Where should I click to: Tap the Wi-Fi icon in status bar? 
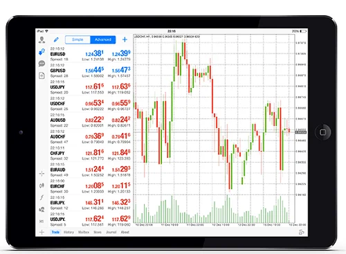(46, 31)
